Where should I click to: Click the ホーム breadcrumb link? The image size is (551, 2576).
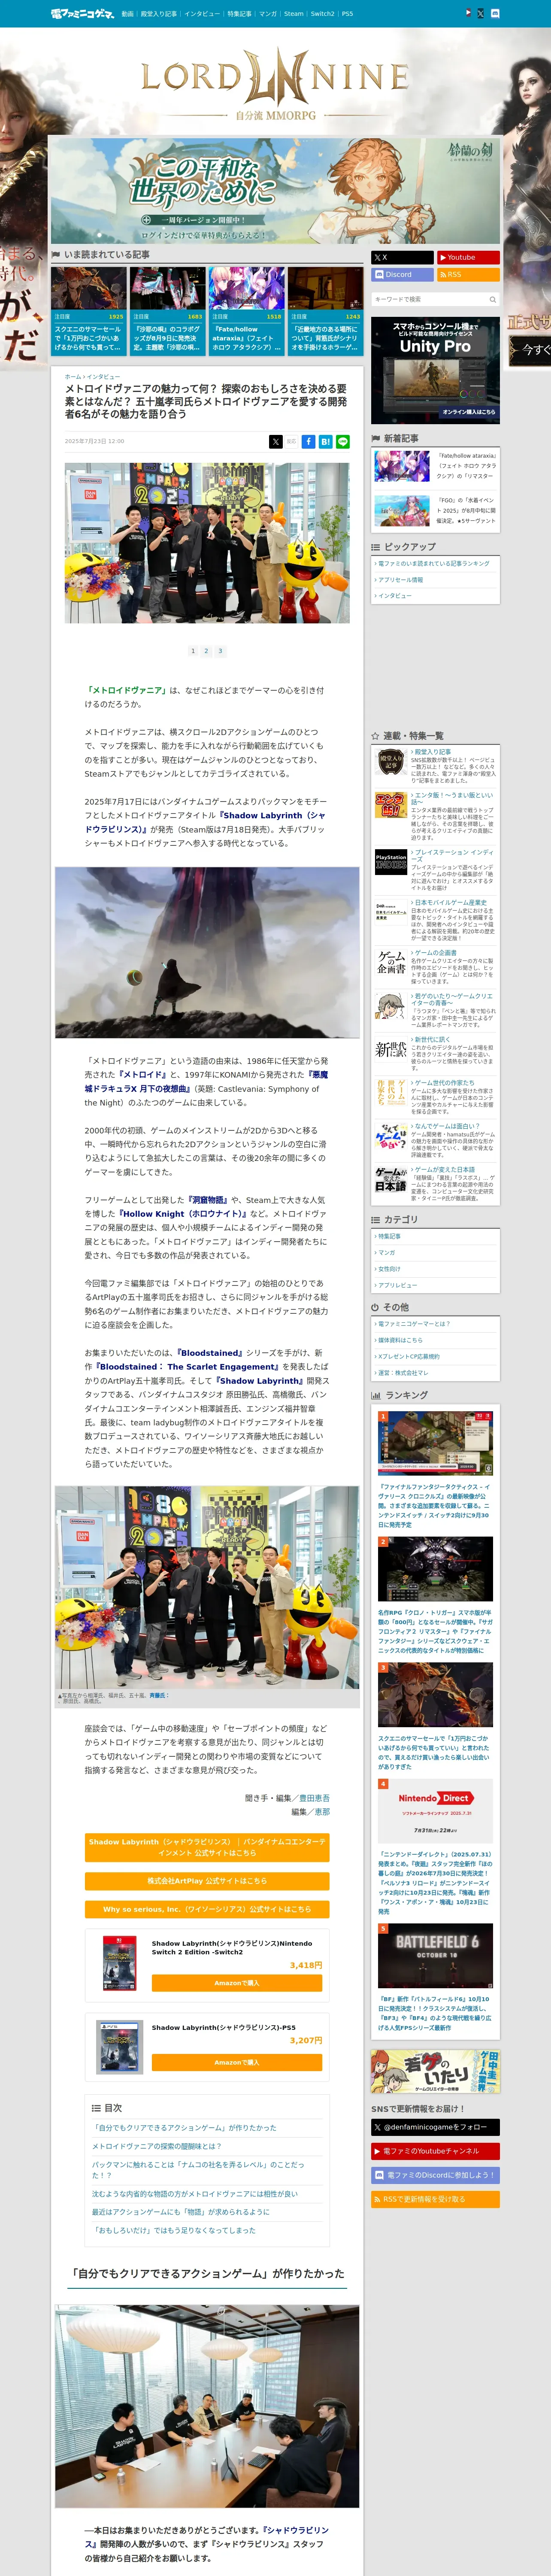click(x=73, y=377)
